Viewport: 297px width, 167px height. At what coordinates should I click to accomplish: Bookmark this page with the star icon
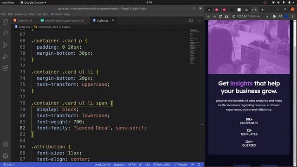(x=267, y=17)
